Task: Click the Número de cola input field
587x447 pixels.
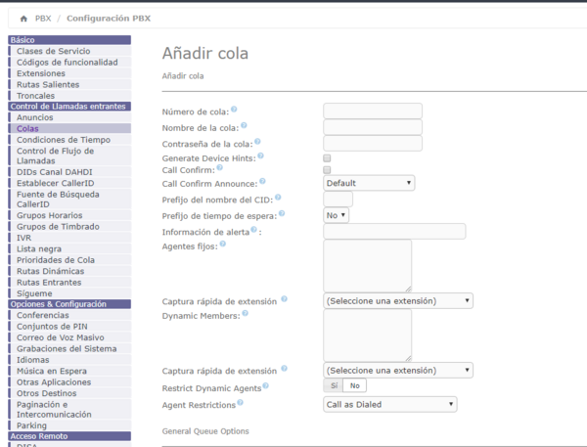Action: tap(372, 112)
